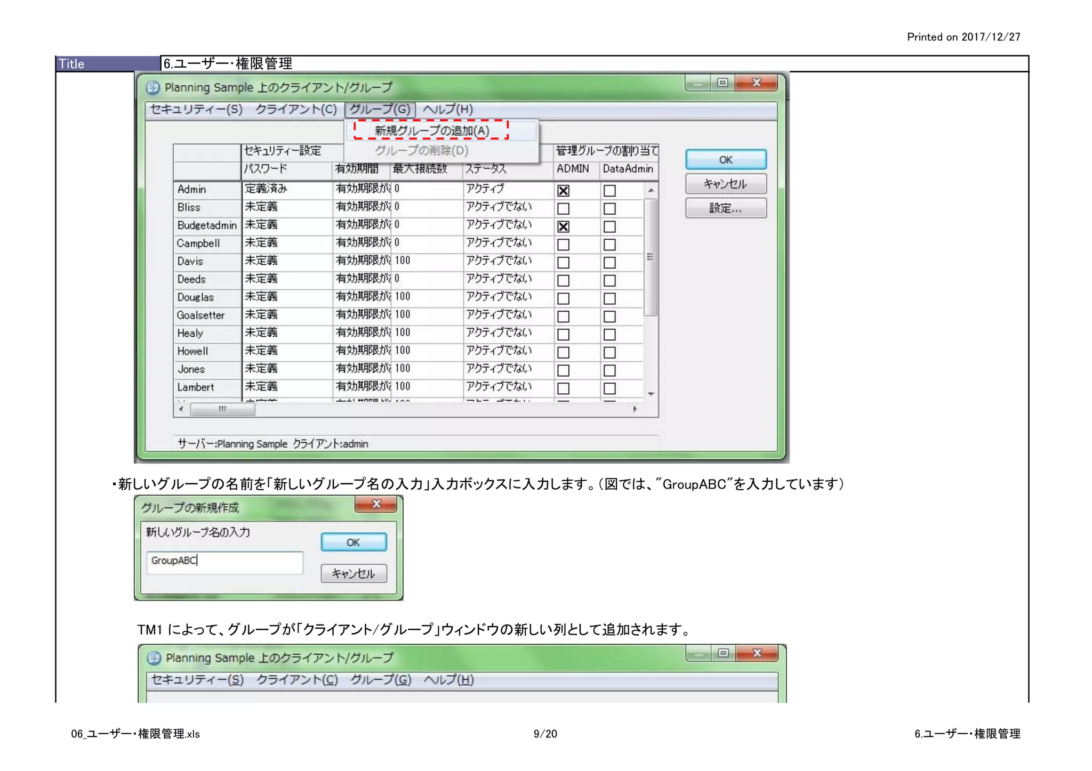Click Planning Sample app icon in upper titlebar
The height and width of the screenshot is (771, 1092).
153,87
